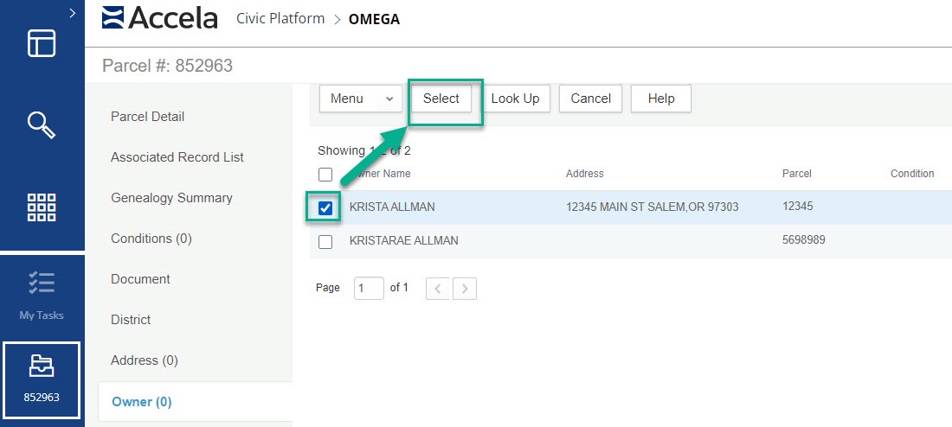This screenshot has width=952, height=427.
Task: Go to previous page arrow
Action: 438,289
